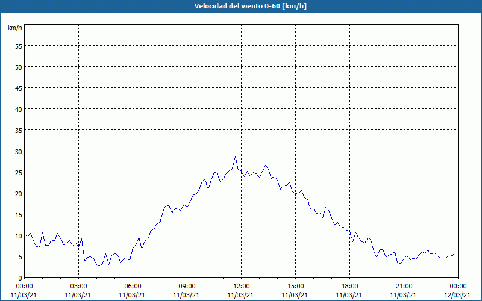482x301 pixels.
Task: Click the title 'Velocidad del viento 0-60 [km/h]'
Action: [x=251, y=6]
